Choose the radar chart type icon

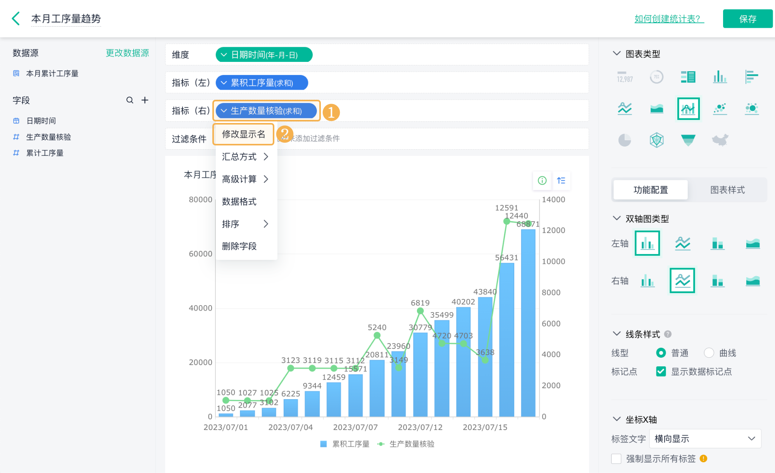(x=656, y=140)
